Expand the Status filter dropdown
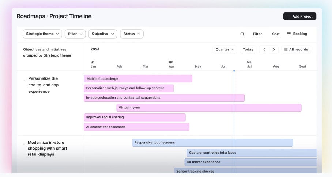Screen dimensions: 332x177 click(x=132, y=34)
